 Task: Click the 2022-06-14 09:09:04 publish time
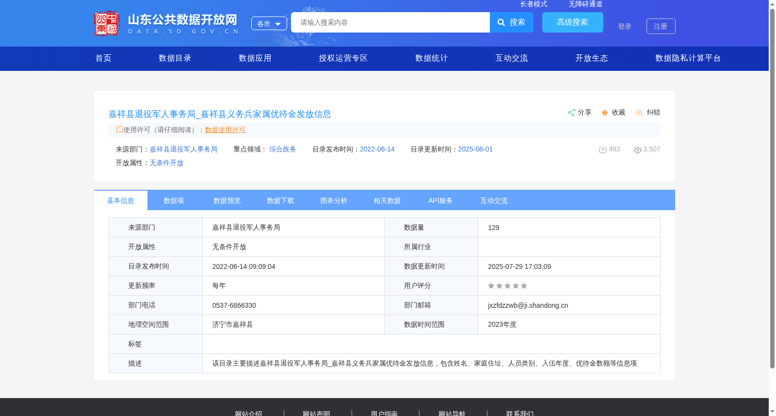[244, 266]
